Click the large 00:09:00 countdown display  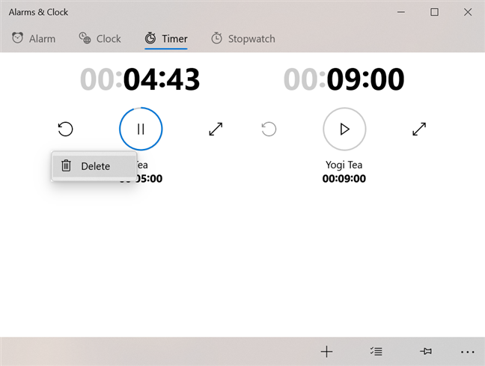tap(344, 79)
